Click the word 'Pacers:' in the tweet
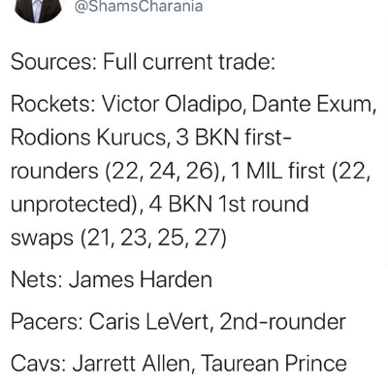Viewport: 388px width, 386px height. [47, 322]
